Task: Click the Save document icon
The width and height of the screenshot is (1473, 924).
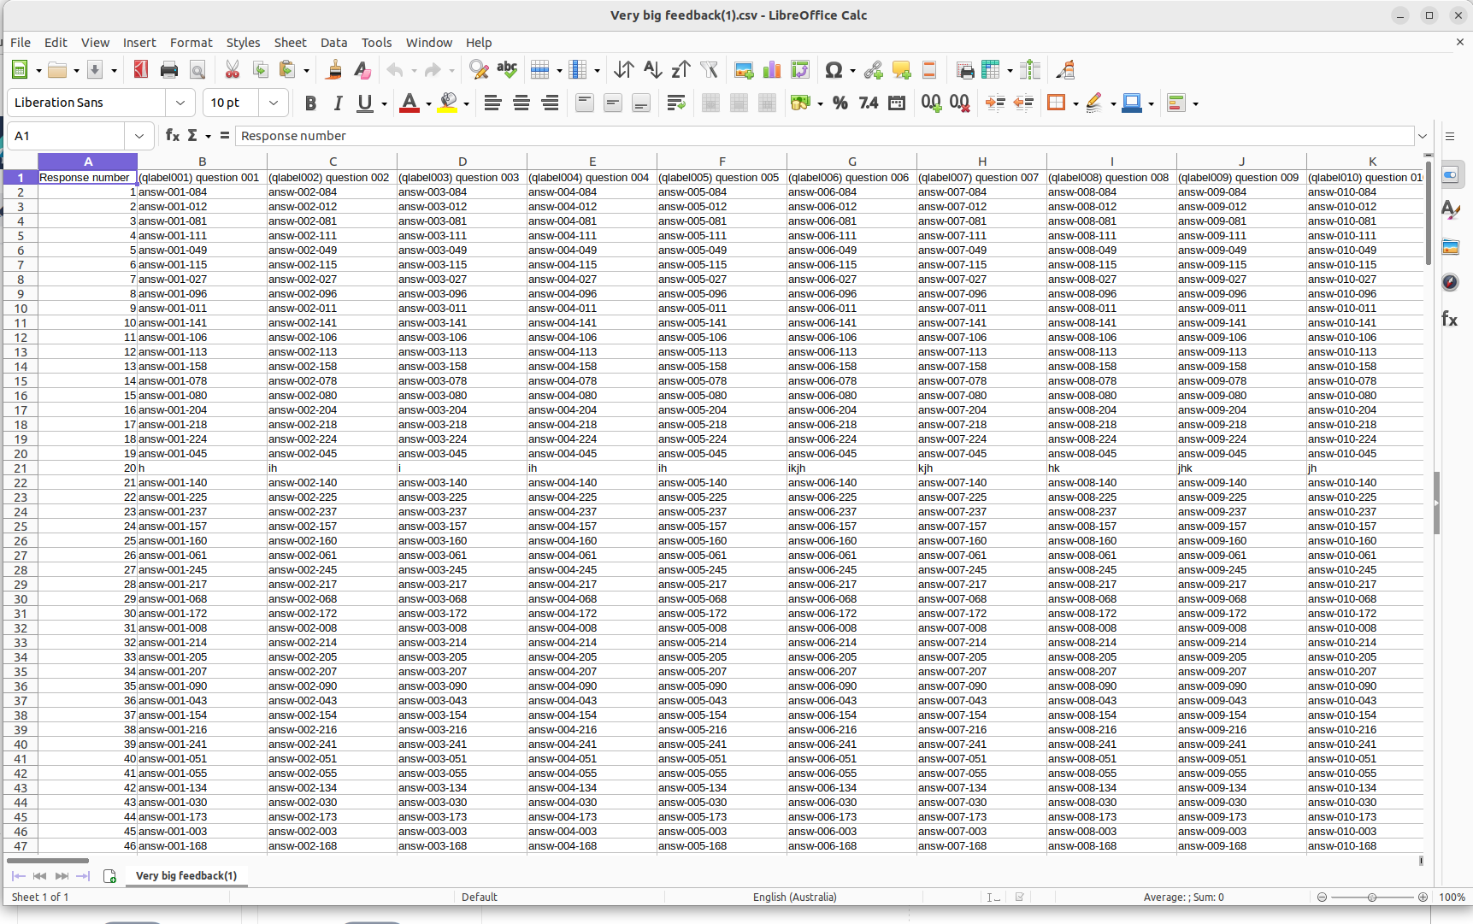Action: pos(95,70)
